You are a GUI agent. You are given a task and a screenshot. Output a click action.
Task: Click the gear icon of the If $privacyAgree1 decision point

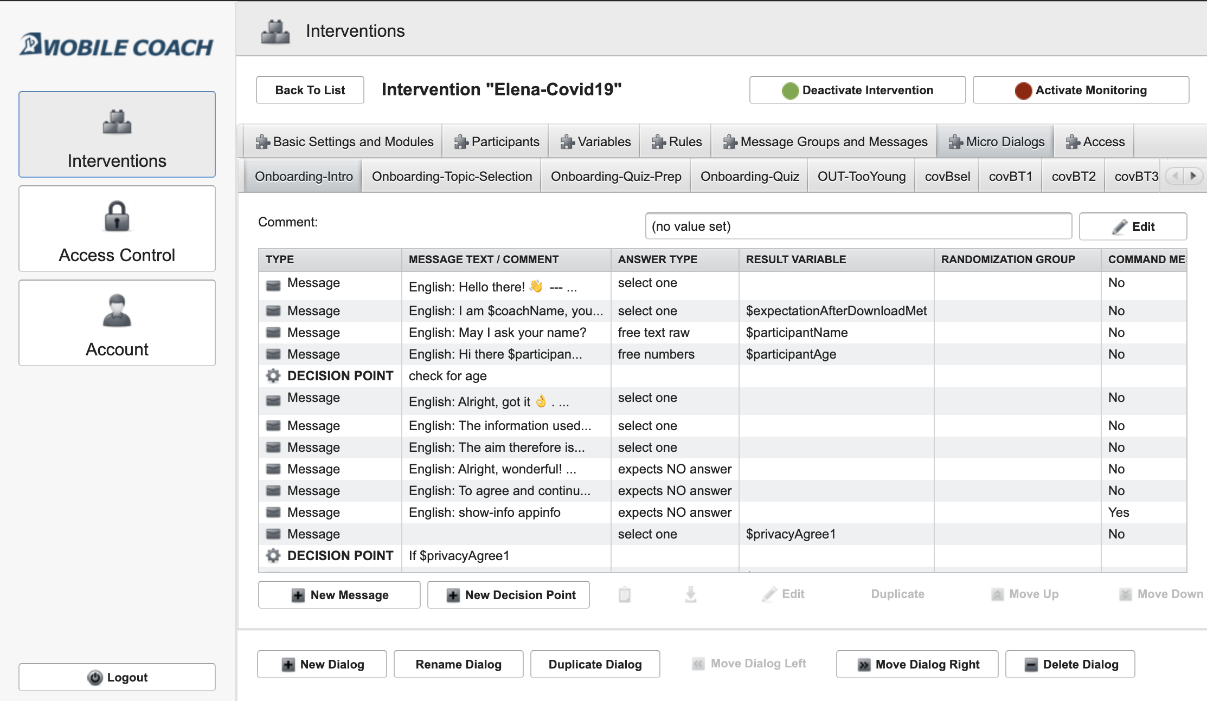pyautogui.click(x=273, y=555)
